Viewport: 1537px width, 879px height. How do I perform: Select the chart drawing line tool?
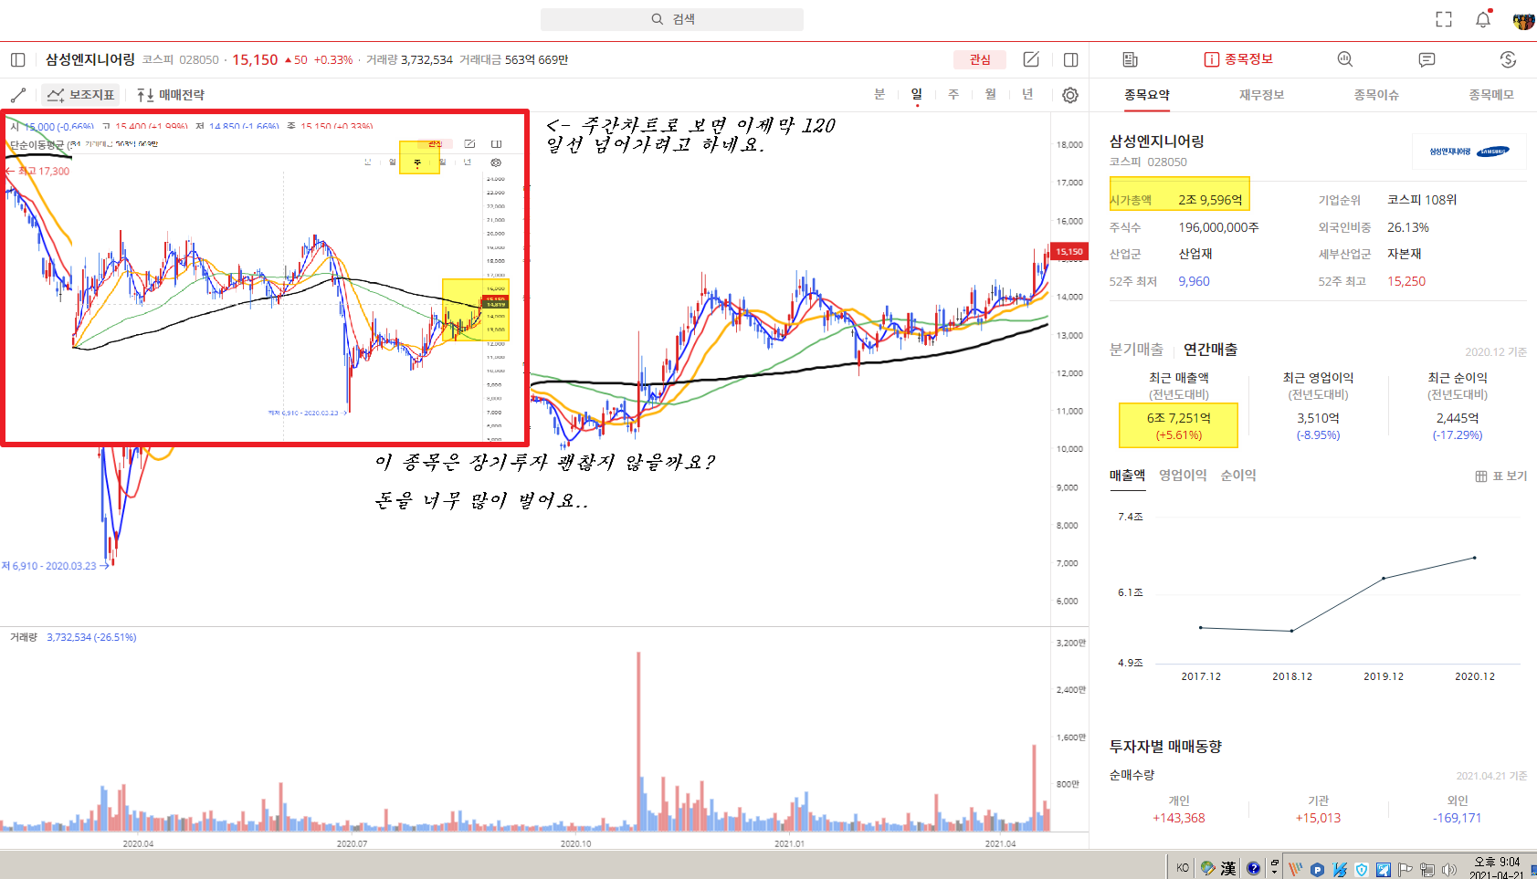point(17,95)
